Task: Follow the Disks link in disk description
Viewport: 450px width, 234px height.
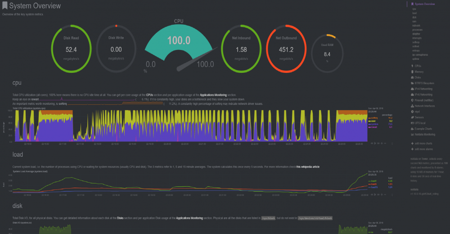Action: tap(120, 218)
